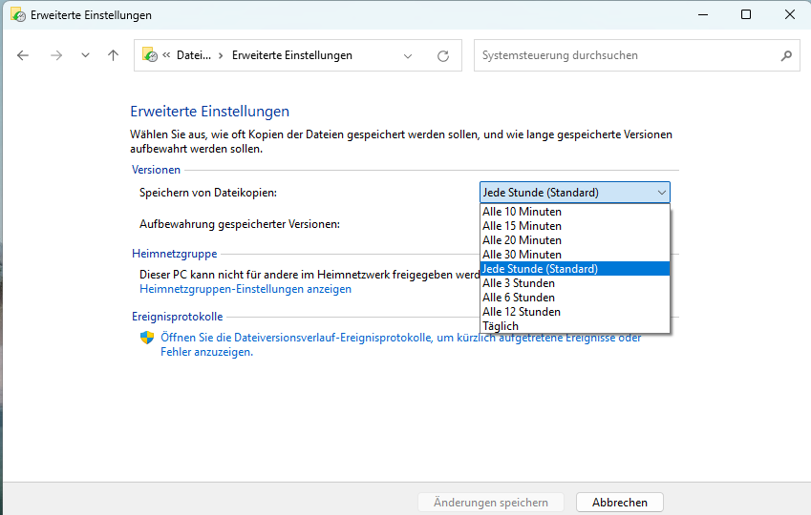Select 'Täglich' option
811x515 pixels.
point(575,326)
